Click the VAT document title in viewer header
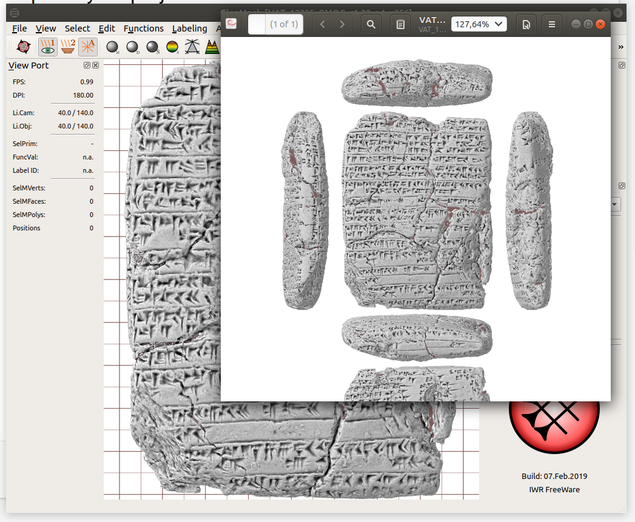The image size is (635, 522). click(432, 20)
